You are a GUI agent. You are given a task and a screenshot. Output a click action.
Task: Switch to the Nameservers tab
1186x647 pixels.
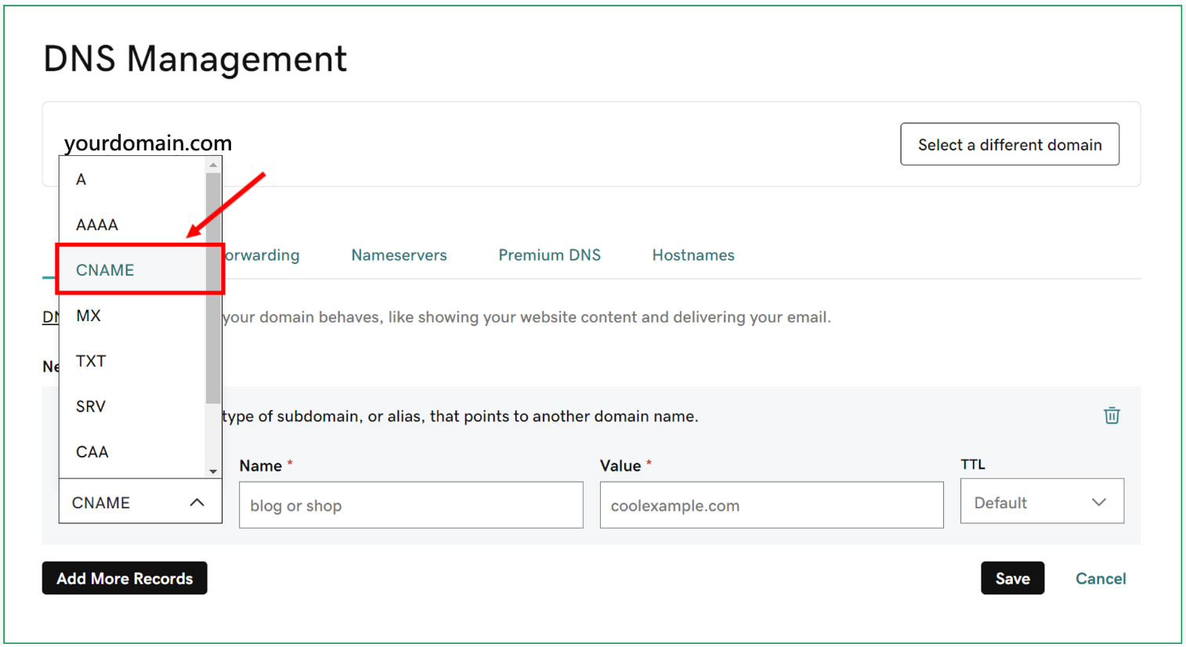tap(399, 255)
